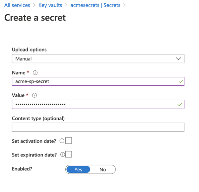Click green checkmark in Name field
The width and height of the screenshot is (199, 192).
click(181, 81)
